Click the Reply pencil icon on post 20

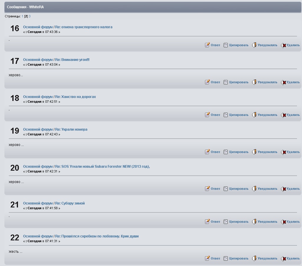coord(207,189)
